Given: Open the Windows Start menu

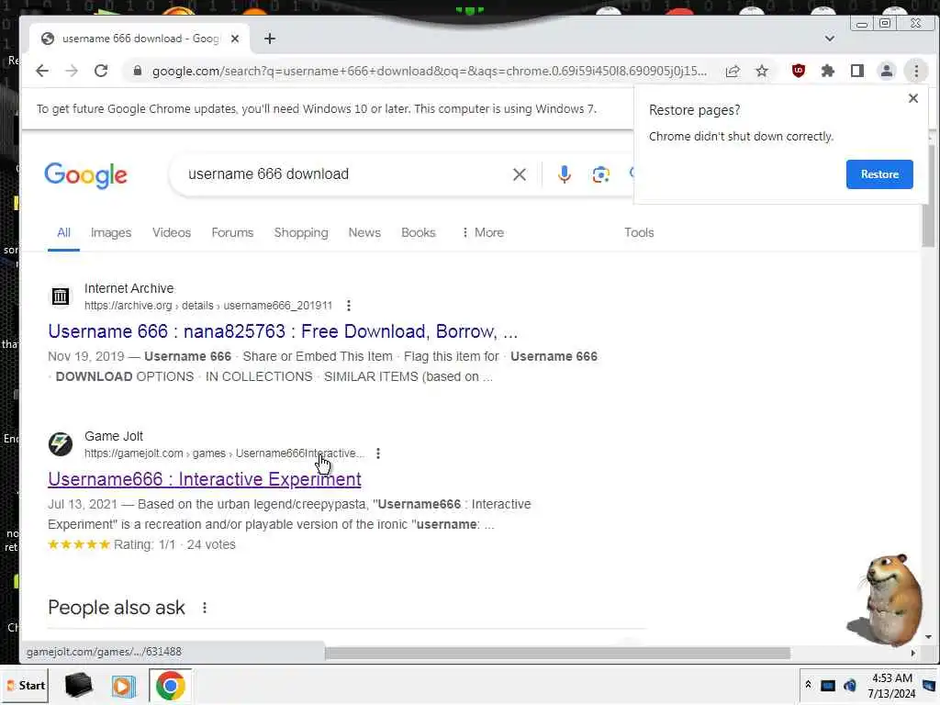Looking at the screenshot, I should (26, 685).
